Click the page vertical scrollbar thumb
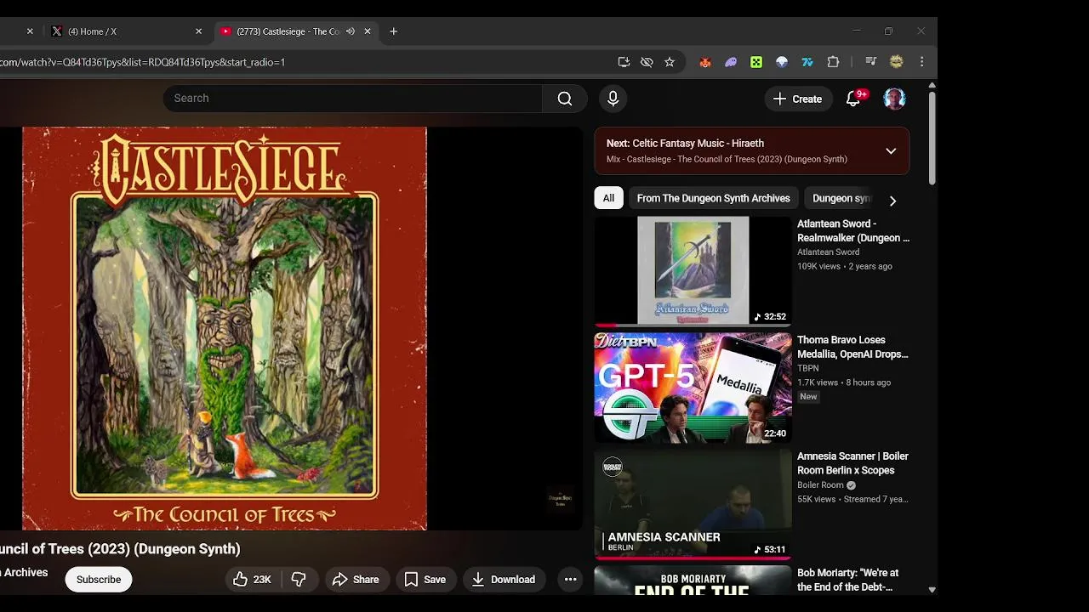Viewport: 1089px width, 612px height. pyautogui.click(x=932, y=138)
